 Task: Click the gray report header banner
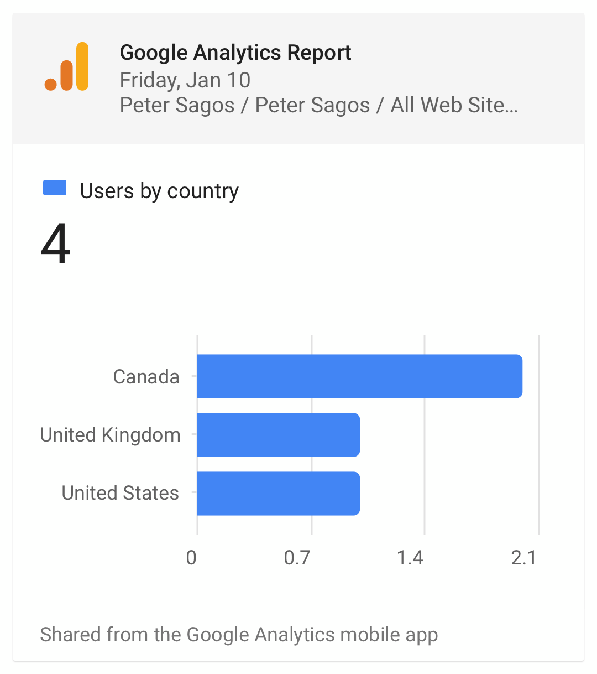pos(298,79)
